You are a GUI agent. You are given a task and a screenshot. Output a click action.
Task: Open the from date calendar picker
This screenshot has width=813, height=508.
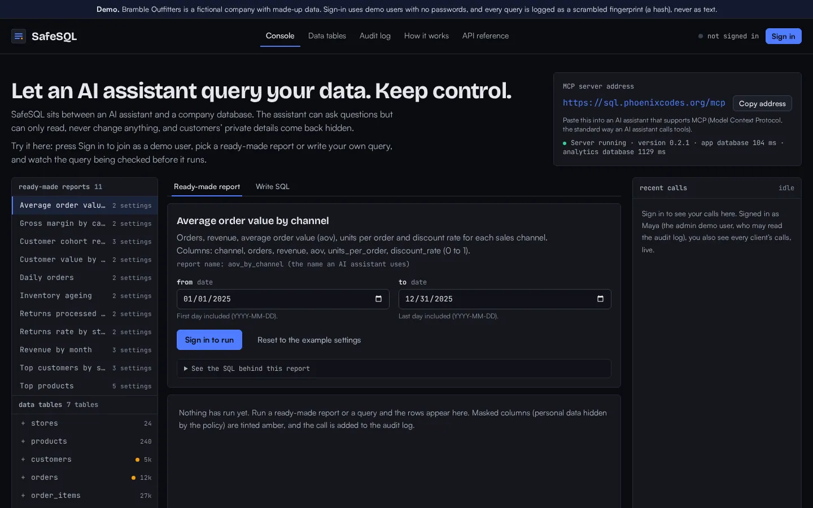click(378, 299)
